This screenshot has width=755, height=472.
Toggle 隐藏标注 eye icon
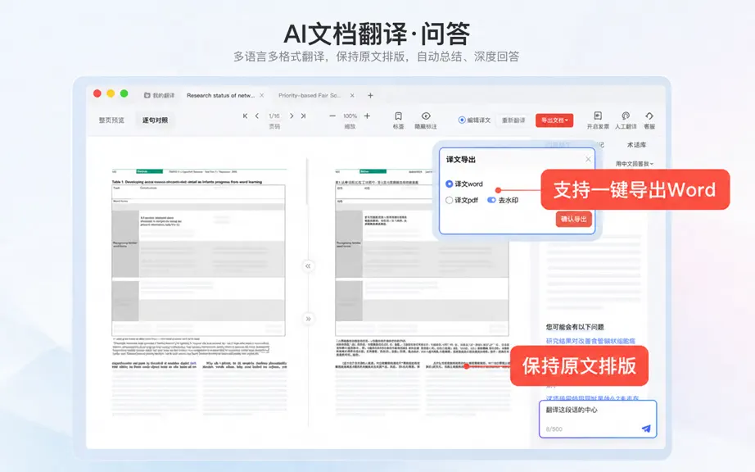[426, 120]
